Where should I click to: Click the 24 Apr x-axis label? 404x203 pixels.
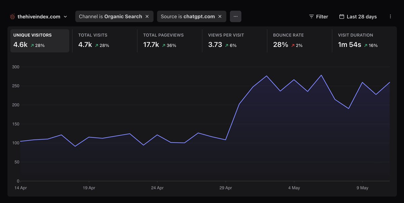click(158, 188)
